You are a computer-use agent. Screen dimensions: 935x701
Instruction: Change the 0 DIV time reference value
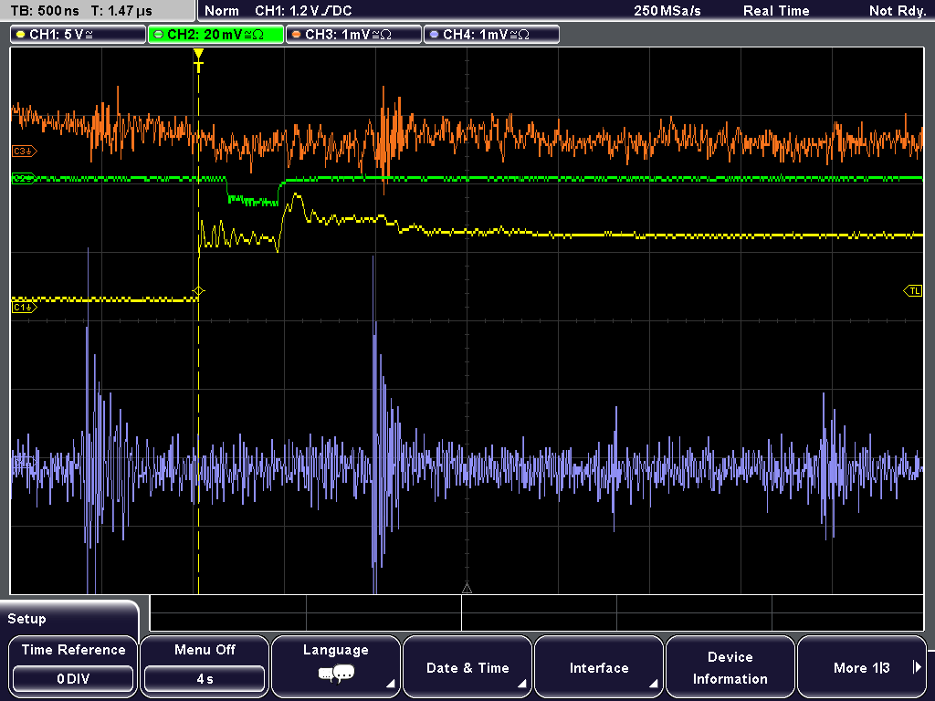[x=73, y=679]
